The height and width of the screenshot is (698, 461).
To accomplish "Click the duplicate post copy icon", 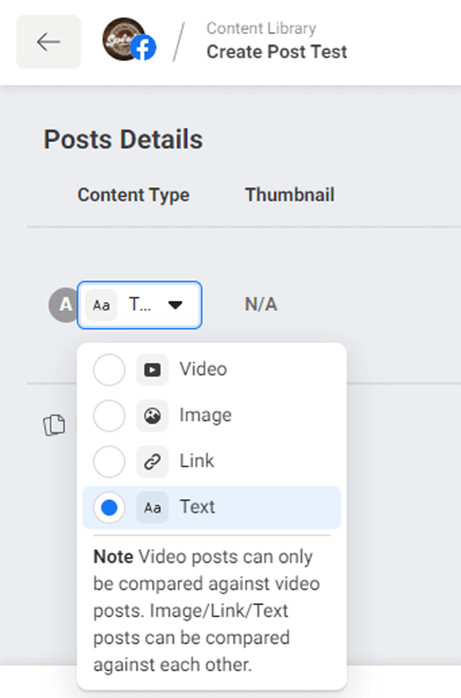I will click(54, 425).
